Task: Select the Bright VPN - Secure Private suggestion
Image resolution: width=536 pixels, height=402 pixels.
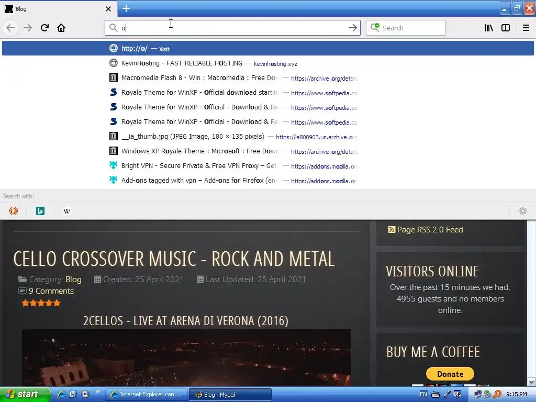Action: pos(267,166)
